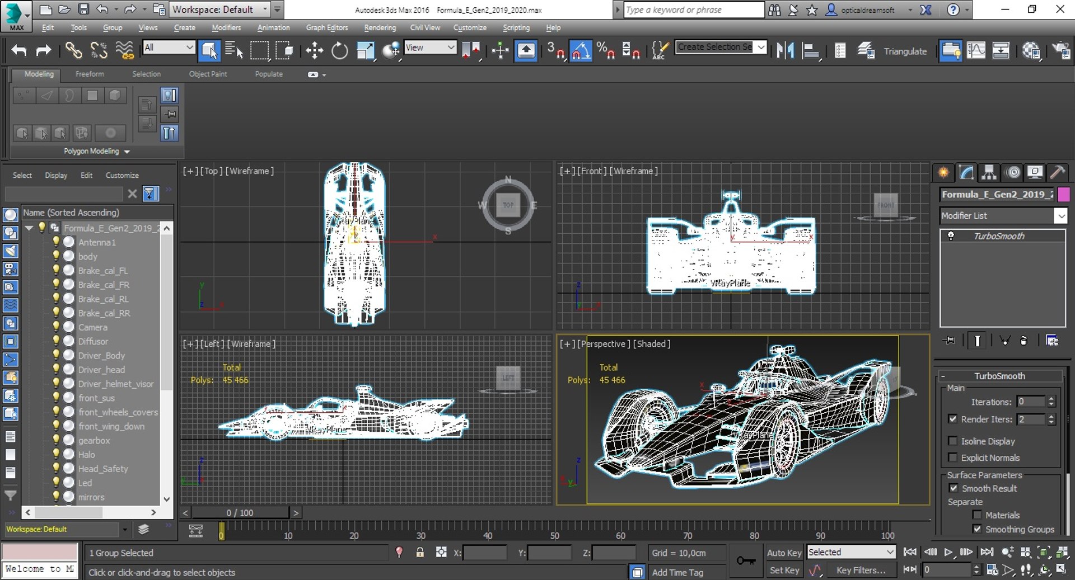This screenshot has width=1075, height=580.
Task: Toggle Smooth Result checkbox
Action: click(x=954, y=488)
